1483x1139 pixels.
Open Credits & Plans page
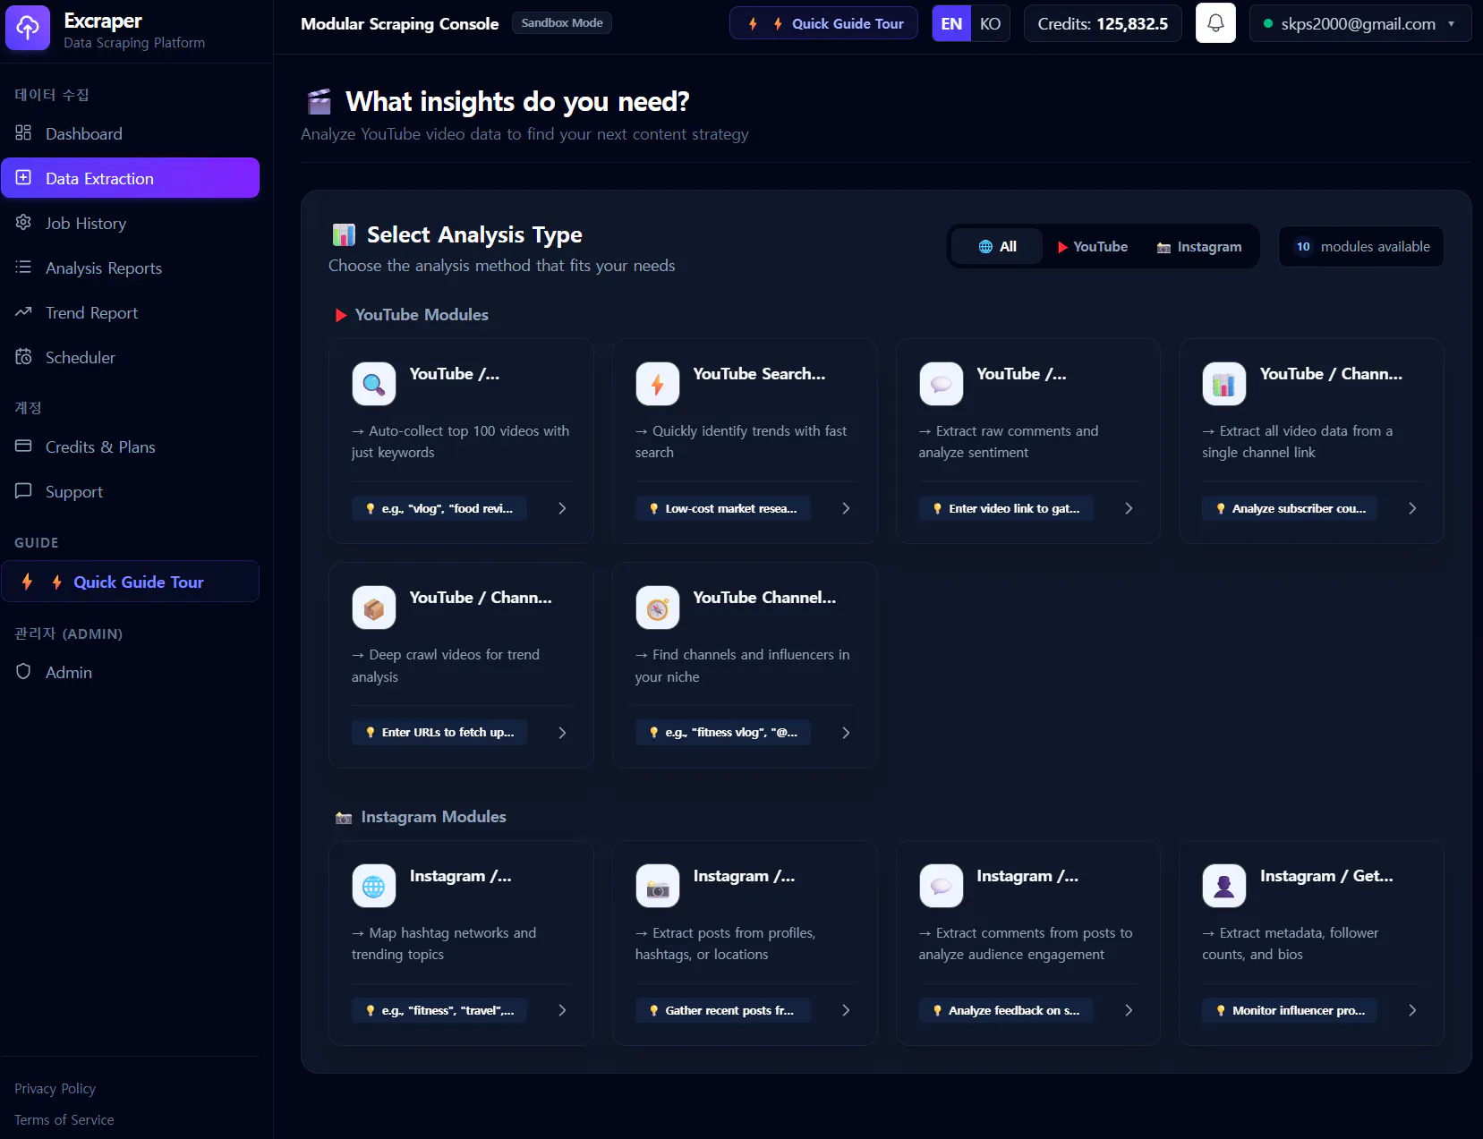[130, 446]
